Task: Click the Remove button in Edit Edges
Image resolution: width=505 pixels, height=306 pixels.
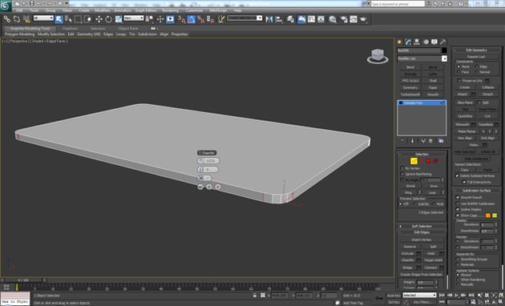Action: [x=410, y=247]
